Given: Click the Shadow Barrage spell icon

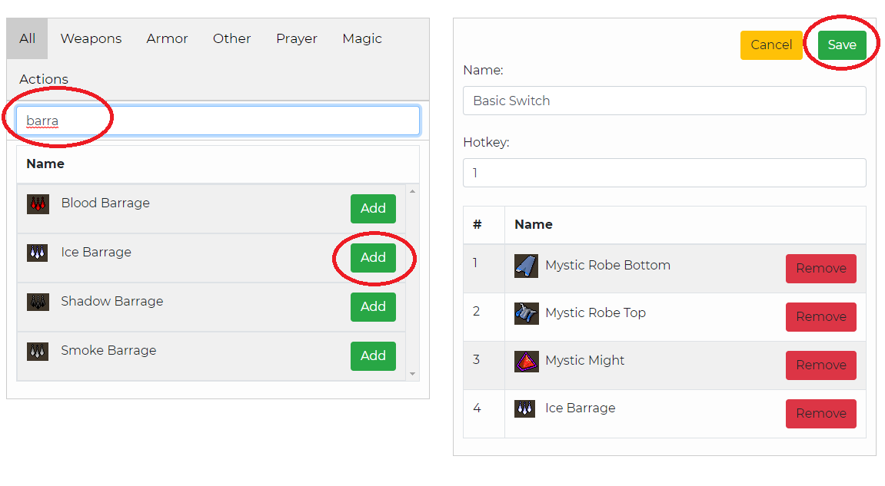Looking at the screenshot, I should (x=38, y=303).
